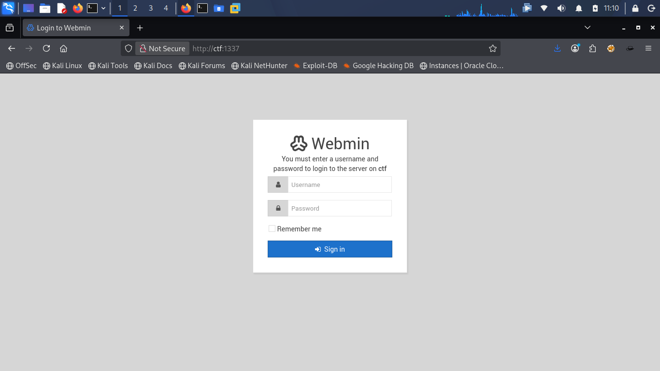The image size is (660, 371).
Task: Reload the current page
Action: [x=46, y=48]
